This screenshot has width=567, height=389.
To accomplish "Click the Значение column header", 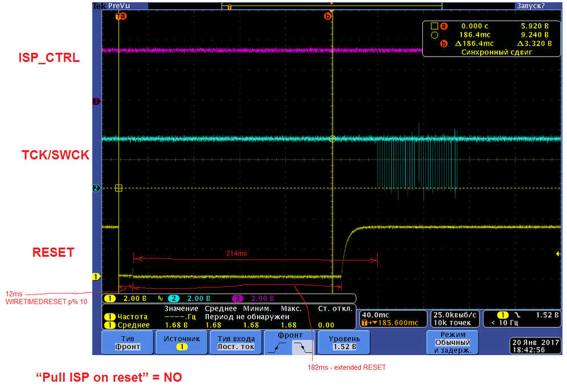I will [181, 309].
